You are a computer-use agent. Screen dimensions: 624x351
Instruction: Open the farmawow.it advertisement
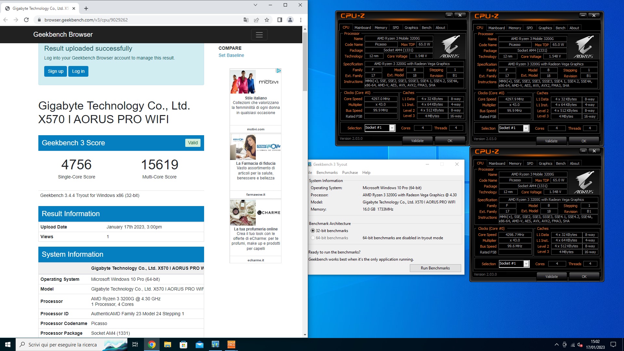[255, 166]
